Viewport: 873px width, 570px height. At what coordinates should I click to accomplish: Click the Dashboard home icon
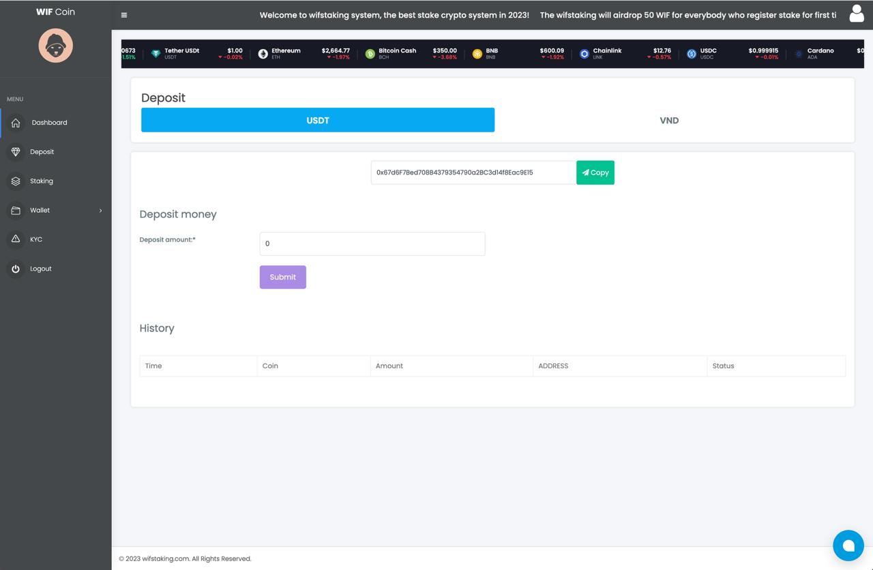point(16,123)
